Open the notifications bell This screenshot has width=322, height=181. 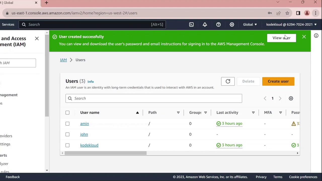(205, 24)
